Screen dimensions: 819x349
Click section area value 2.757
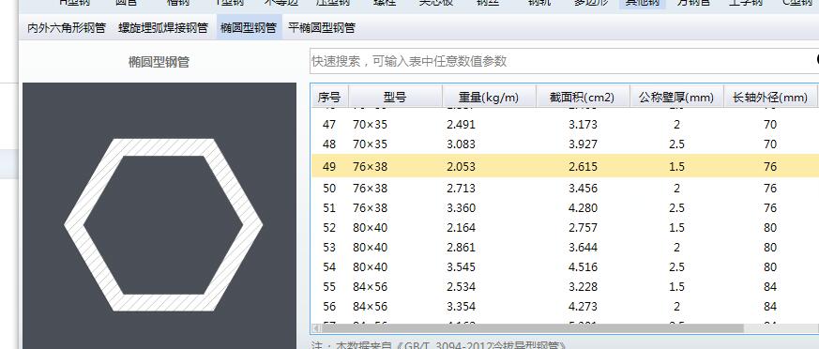(583, 228)
